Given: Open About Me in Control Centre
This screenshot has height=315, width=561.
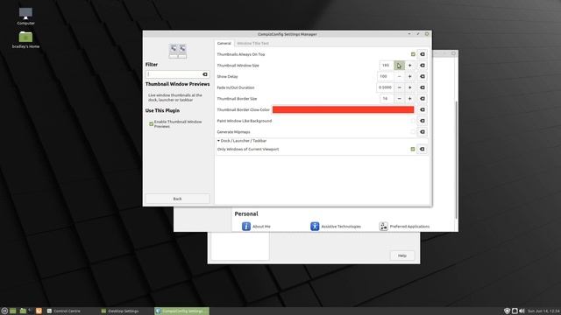Looking at the screenshot, I should tap(256, 227).
